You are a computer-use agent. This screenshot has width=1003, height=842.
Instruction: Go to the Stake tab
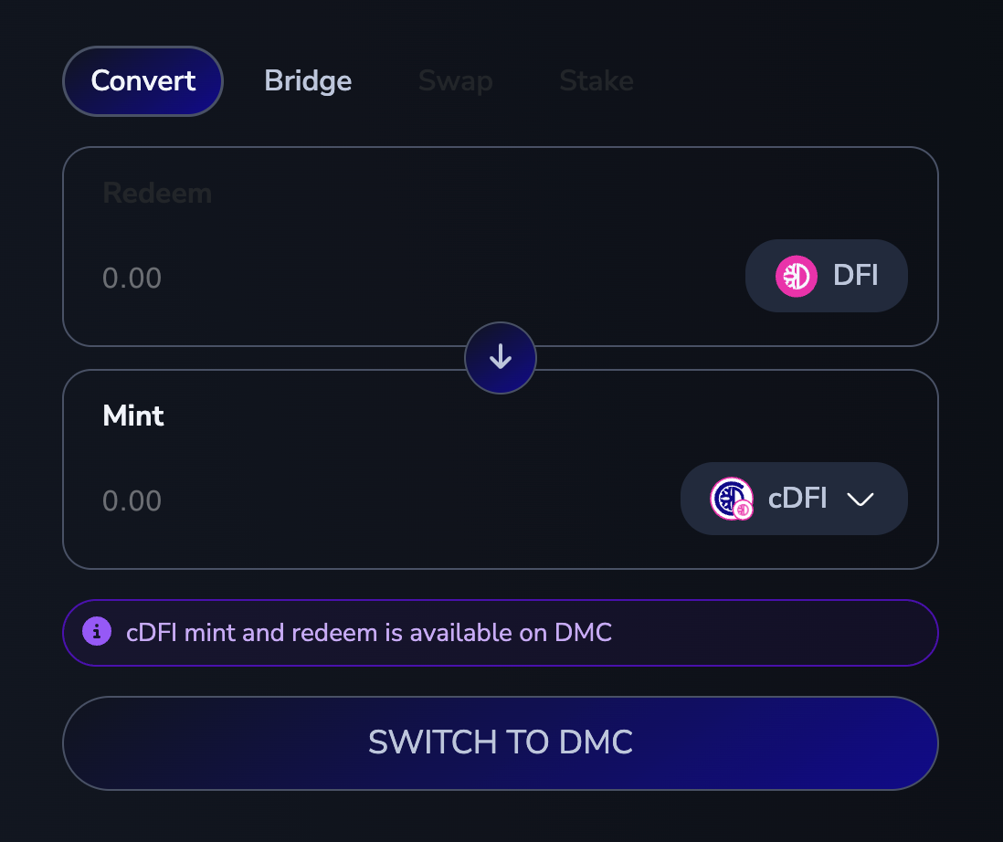(597, 81)
